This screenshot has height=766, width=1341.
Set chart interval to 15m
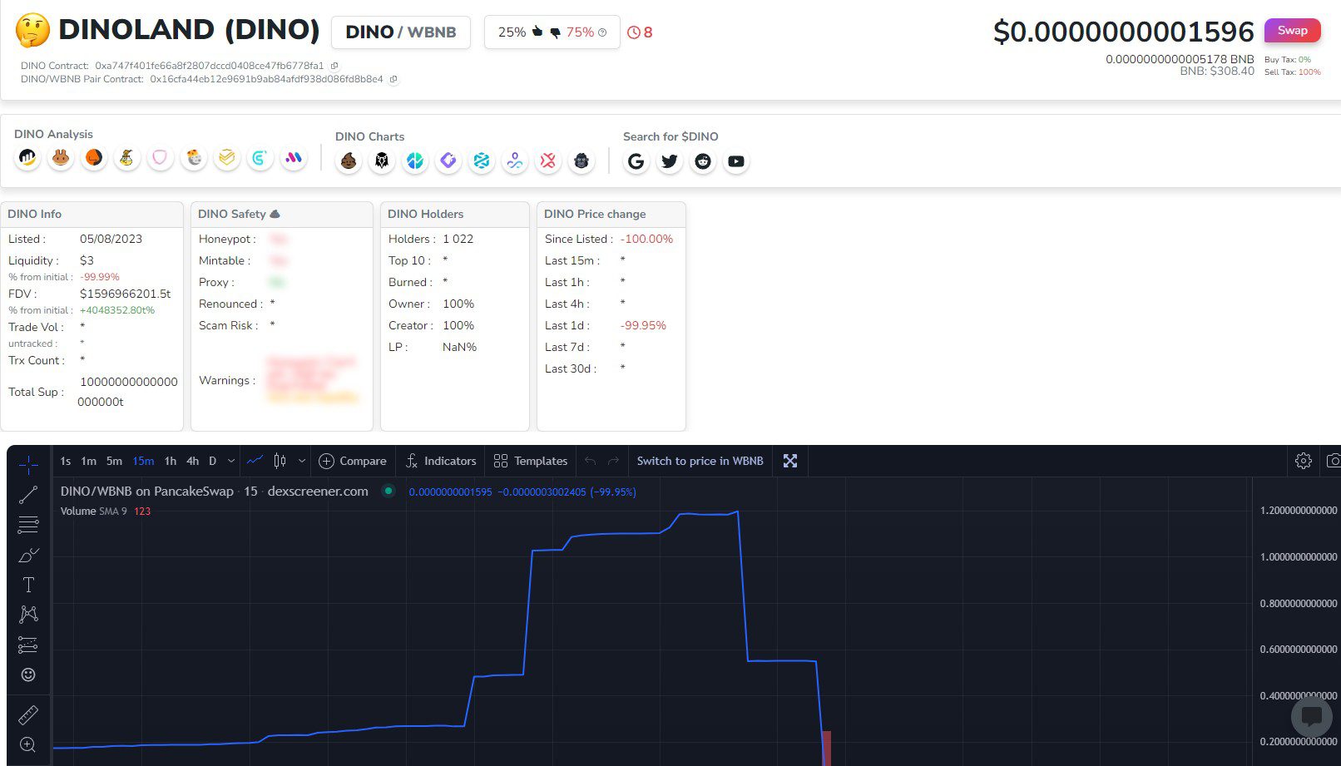click(x=143, y=461)
